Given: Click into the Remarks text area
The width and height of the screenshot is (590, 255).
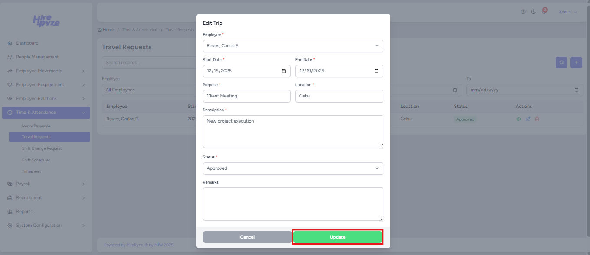Looking at the screenshot, I should click(293, 204).
